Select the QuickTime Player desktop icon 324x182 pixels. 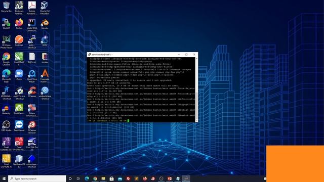click(x=32, y=76)
